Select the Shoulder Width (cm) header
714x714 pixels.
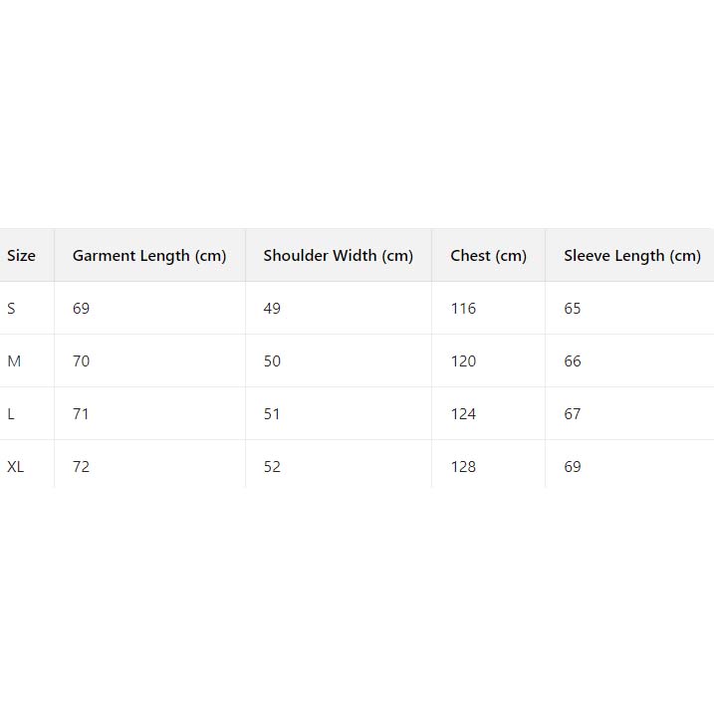[x=338, y=256]
